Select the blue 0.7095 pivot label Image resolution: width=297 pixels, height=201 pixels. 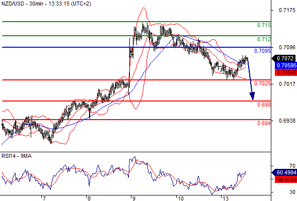click(x=263, y=51)
